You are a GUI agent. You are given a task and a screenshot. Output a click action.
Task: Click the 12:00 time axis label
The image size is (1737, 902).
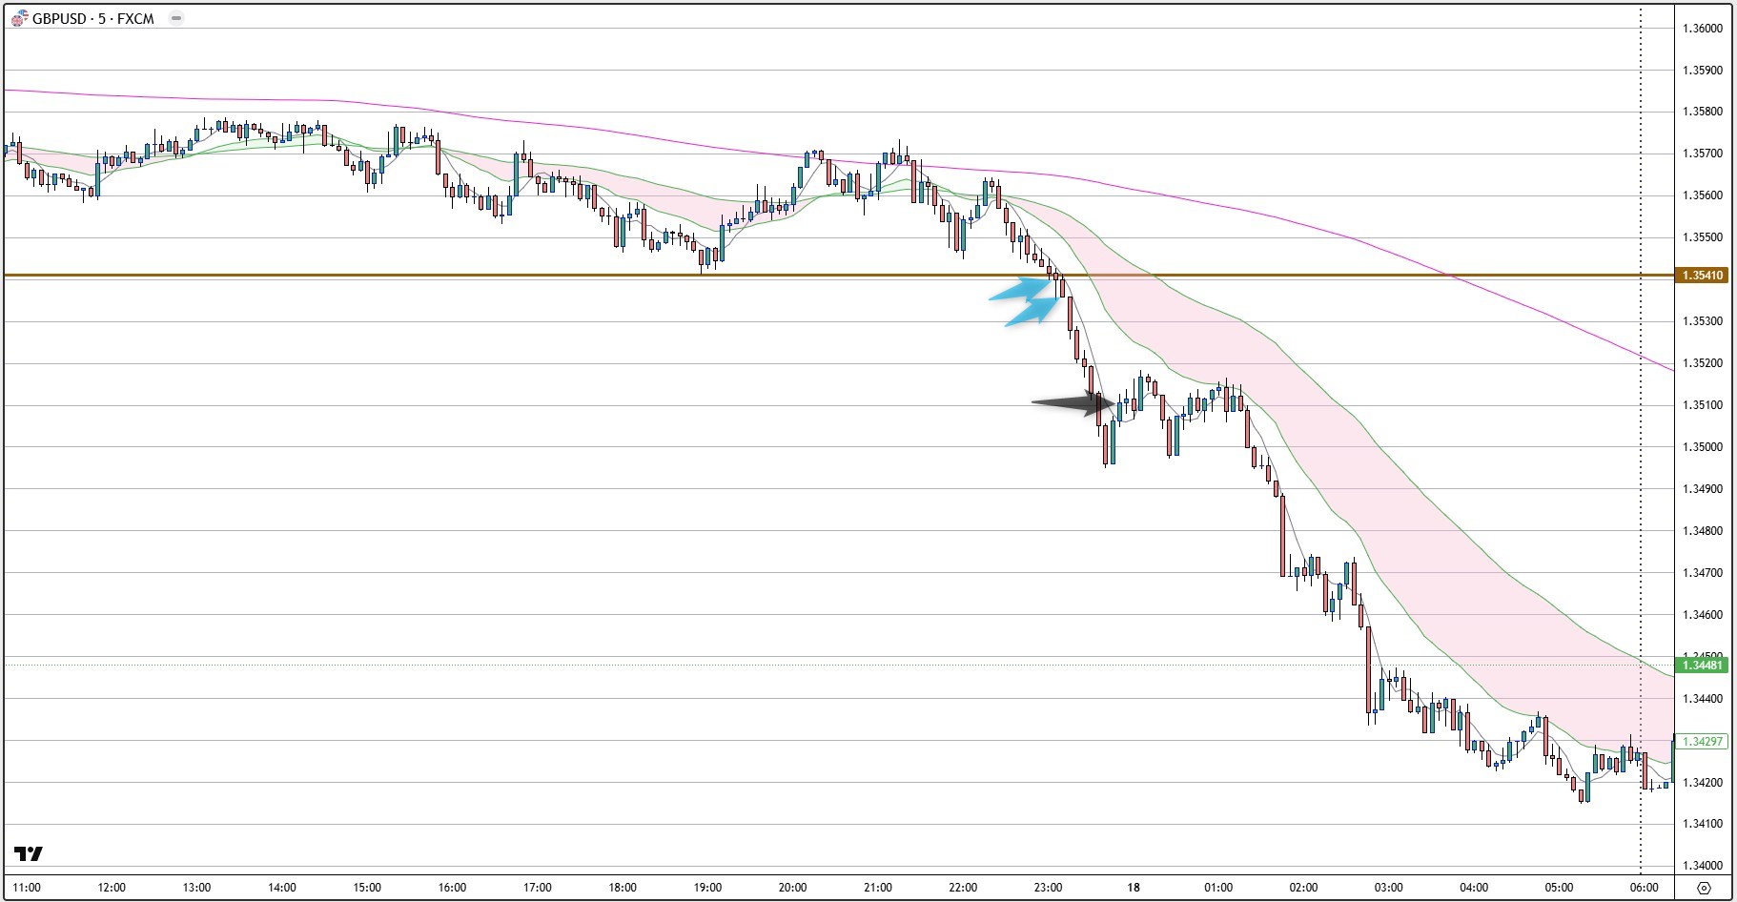(112, 888)
